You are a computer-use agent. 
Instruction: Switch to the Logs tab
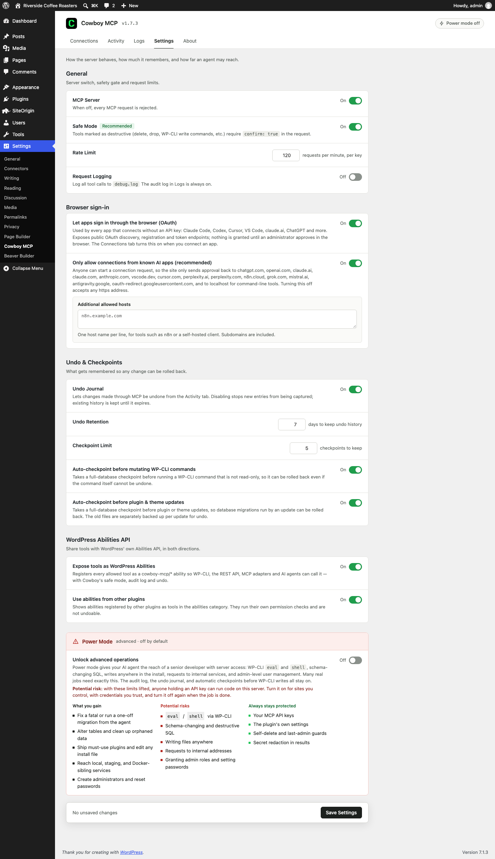pyautogui.click(x=139, y=41)
